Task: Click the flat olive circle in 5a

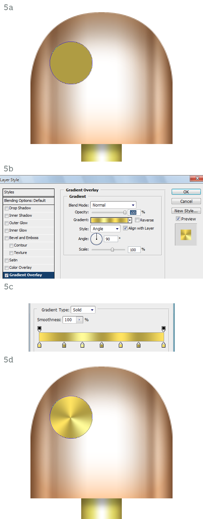Action: pyautogui.click(x=71, y=63)
